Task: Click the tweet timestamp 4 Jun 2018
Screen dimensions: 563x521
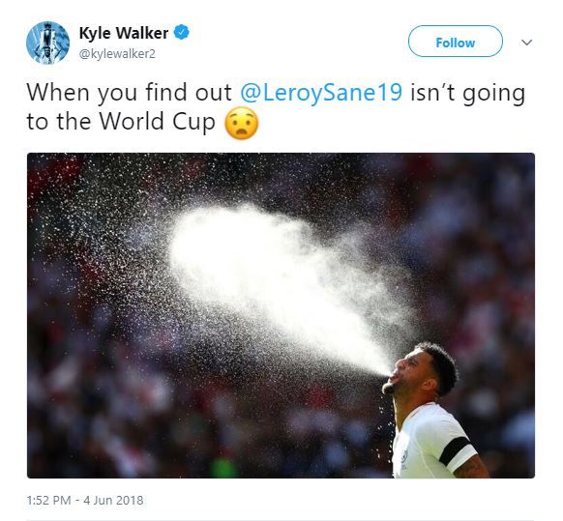Action: pyautogui.click(x=113, y=500)
